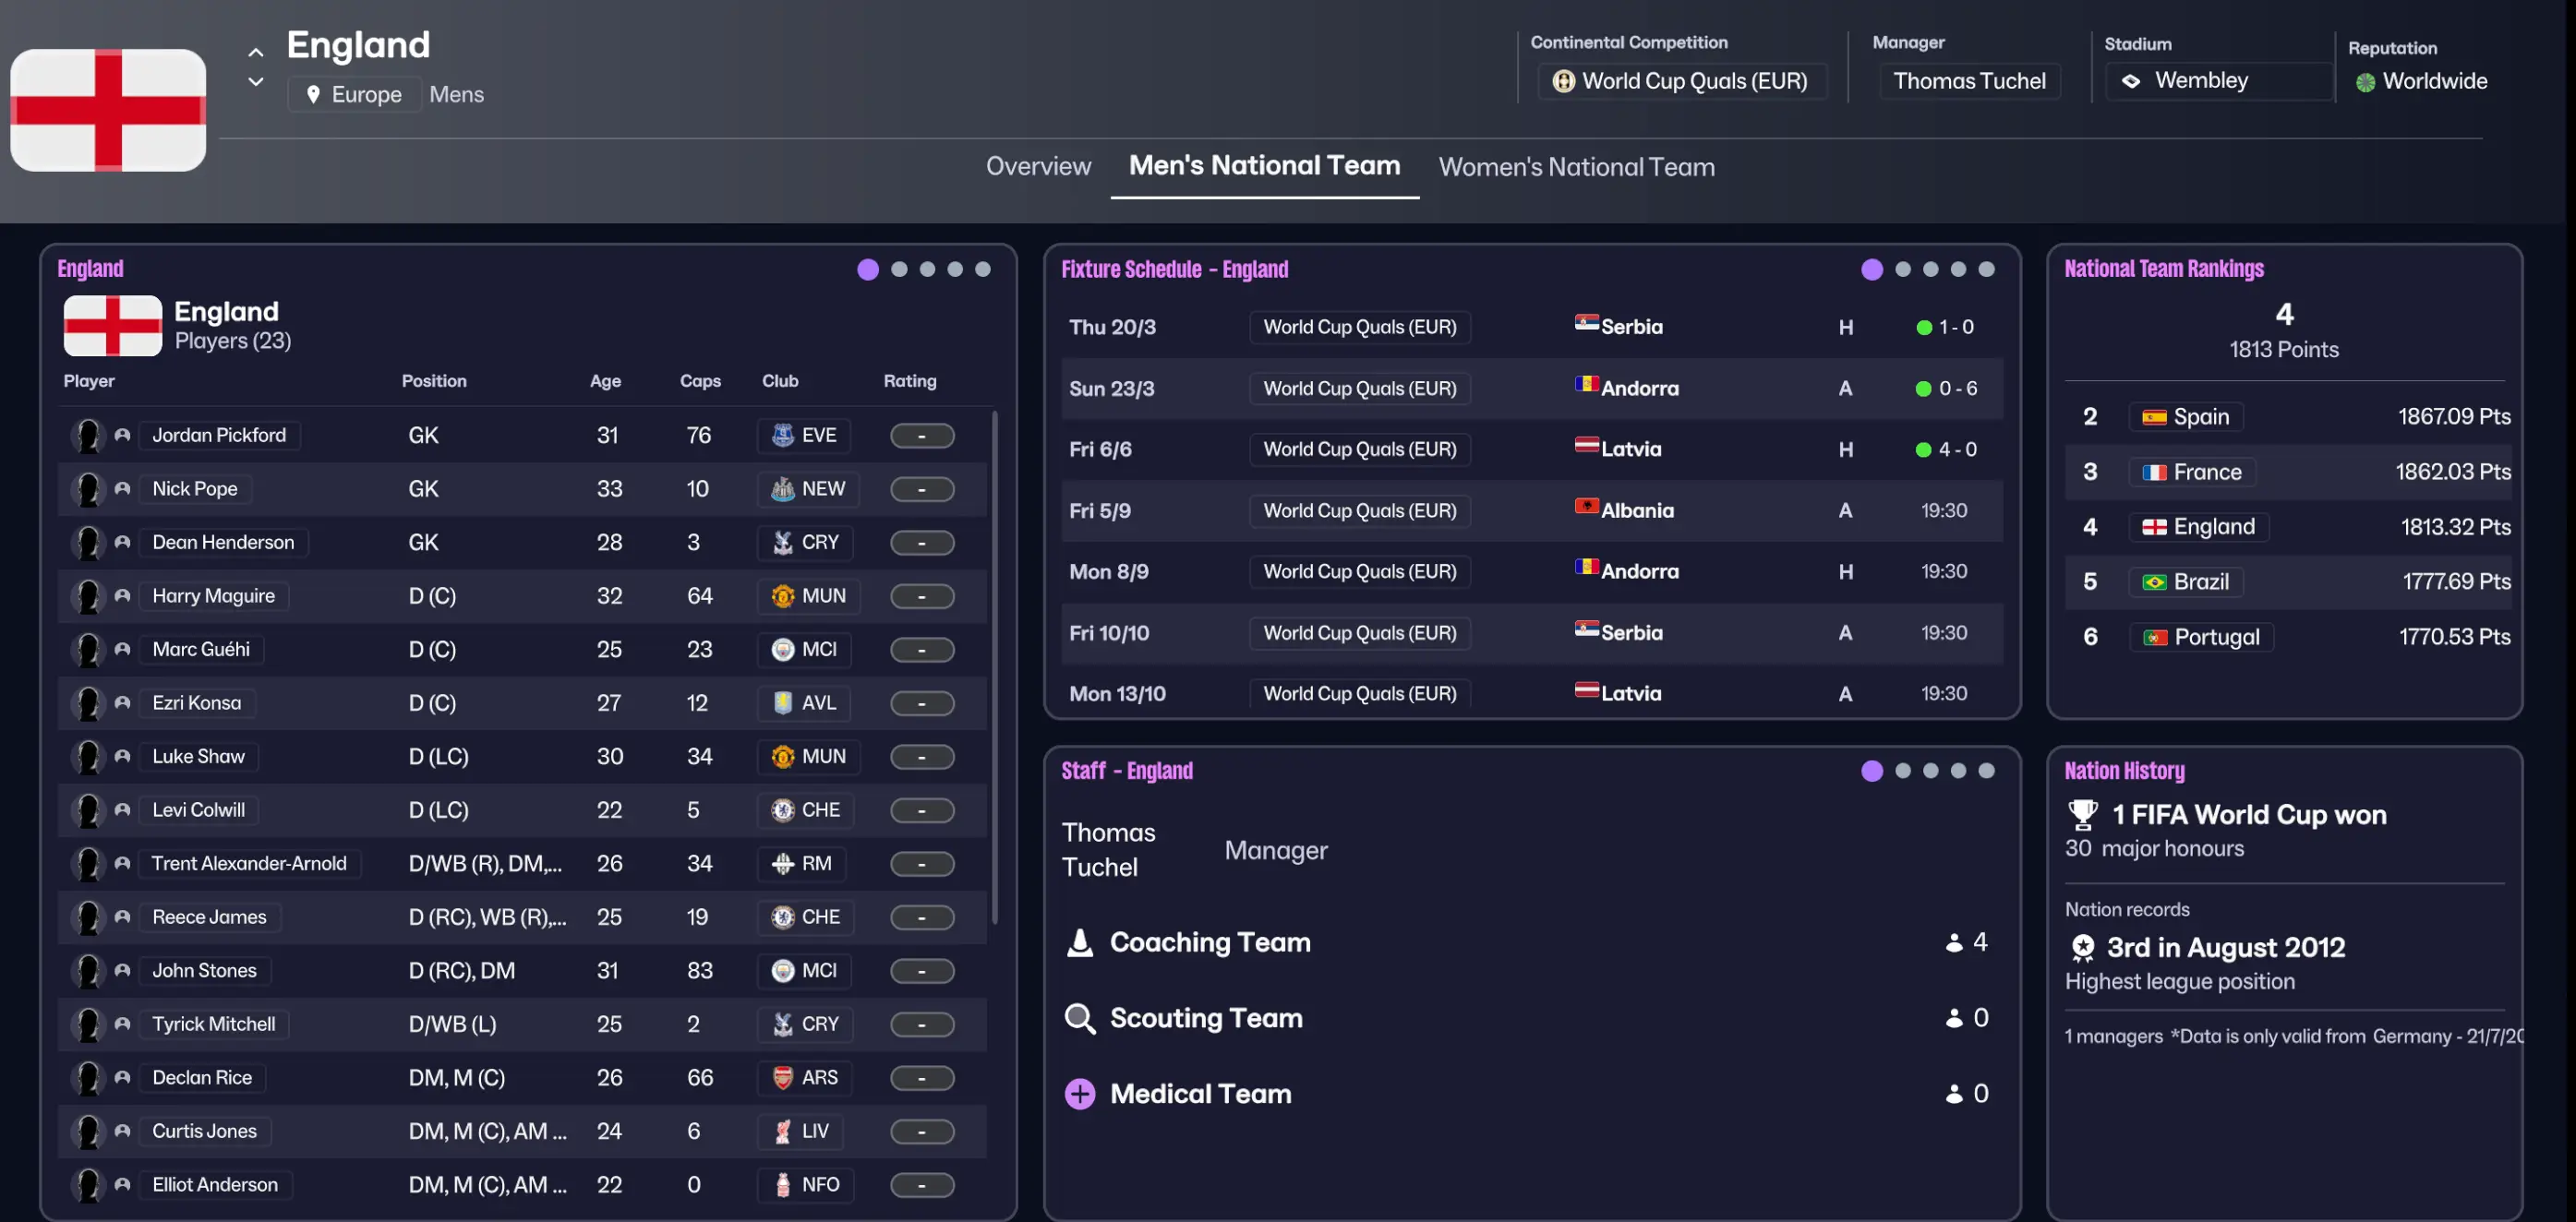The image size is (2576, 1222).
Task: Select the Men's National Team tab
Action: coord(1264,166)
